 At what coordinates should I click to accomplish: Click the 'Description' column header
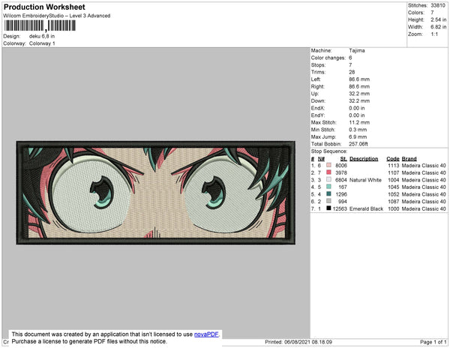pos(364,159)
